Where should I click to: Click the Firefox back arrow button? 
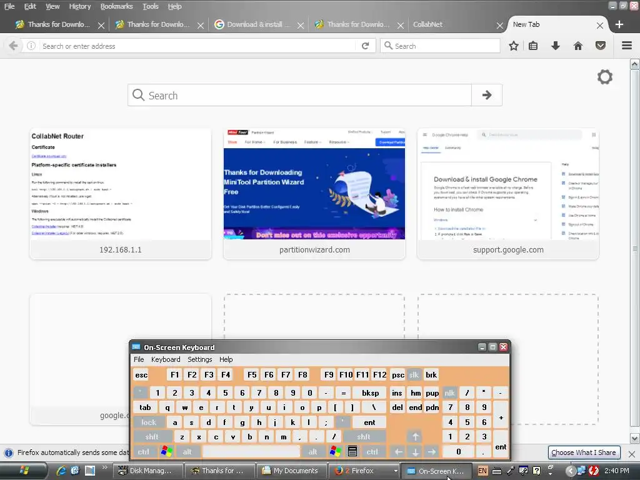13,46
